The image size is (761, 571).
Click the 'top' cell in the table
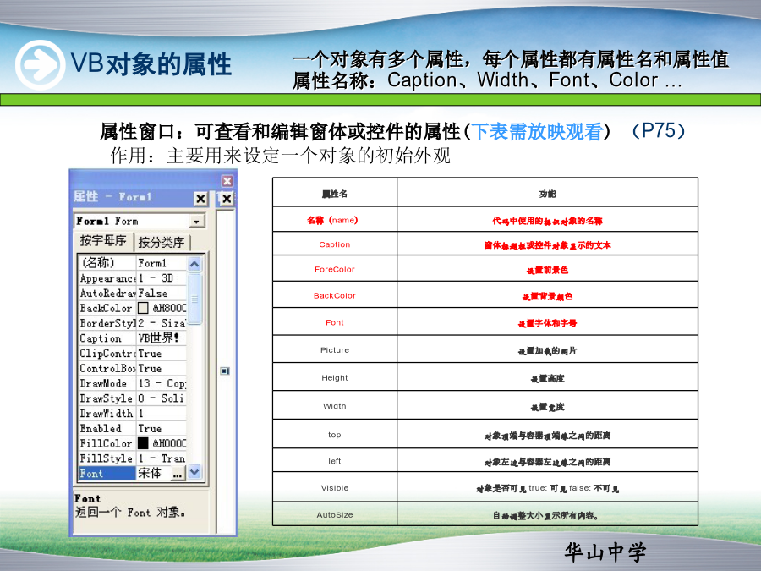[x=334, y=435]
